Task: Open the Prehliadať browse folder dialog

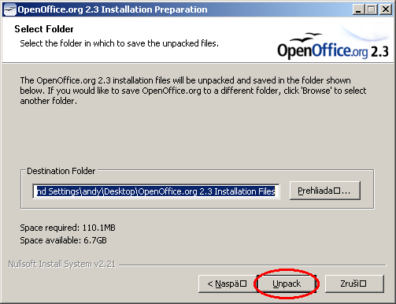Action: [325, 191]
